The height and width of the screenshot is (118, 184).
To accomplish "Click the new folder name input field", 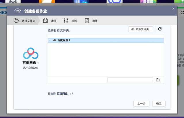I will (x=130, y=80).
